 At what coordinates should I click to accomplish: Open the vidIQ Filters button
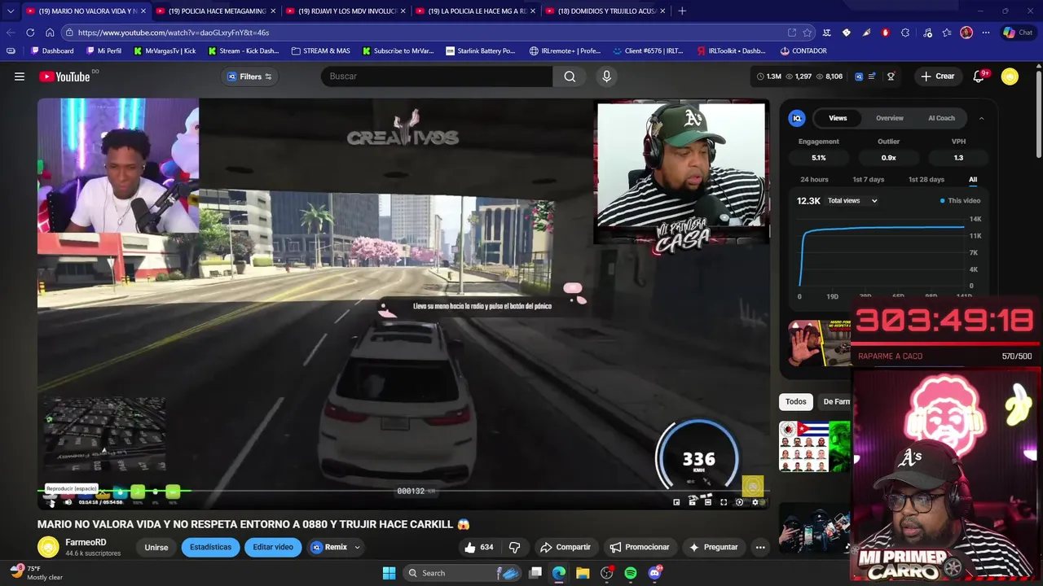[250, 77]
